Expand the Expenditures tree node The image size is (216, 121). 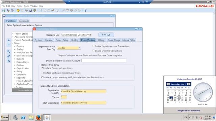click(15, 62)
